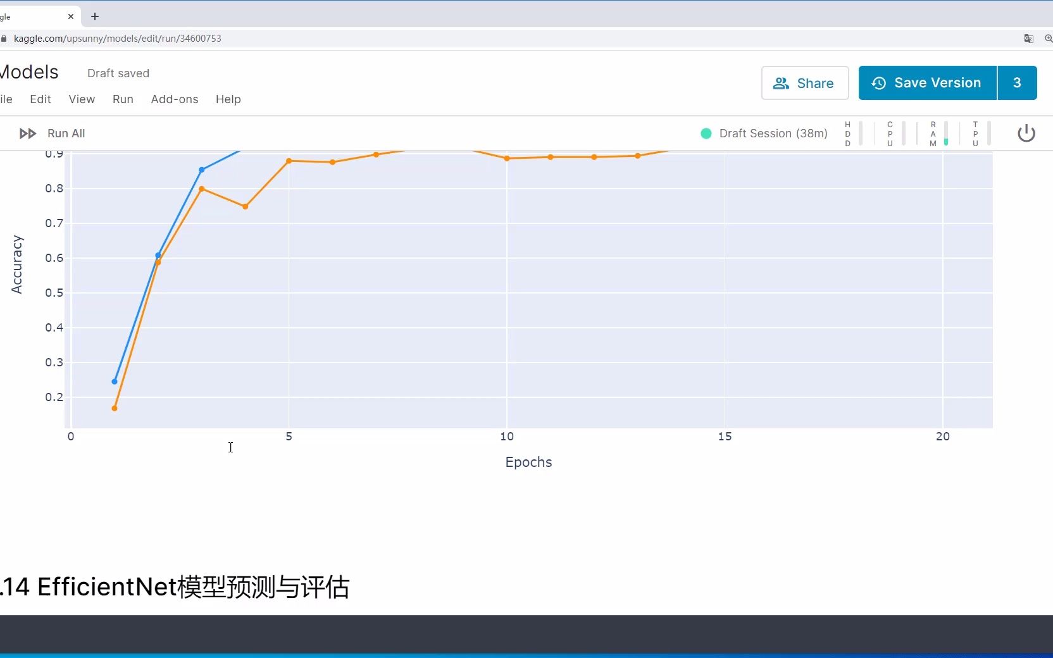Click the Save Version button
Screen dimensions: 1053x658
pos(926,83)
